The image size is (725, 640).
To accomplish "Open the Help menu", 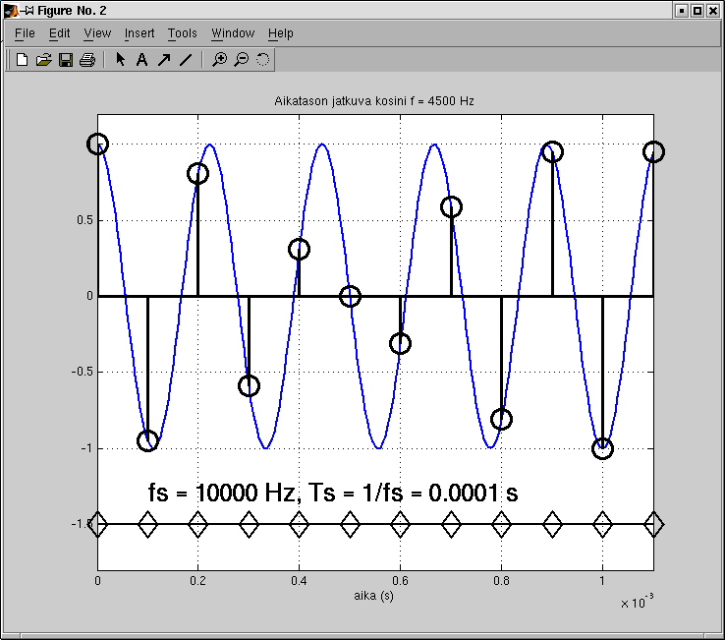I will 280,33.
